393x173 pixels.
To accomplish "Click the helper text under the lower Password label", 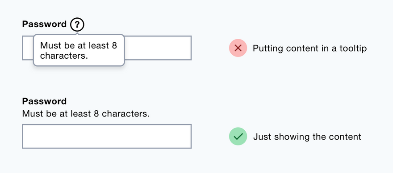I will [x=86, y=114].
